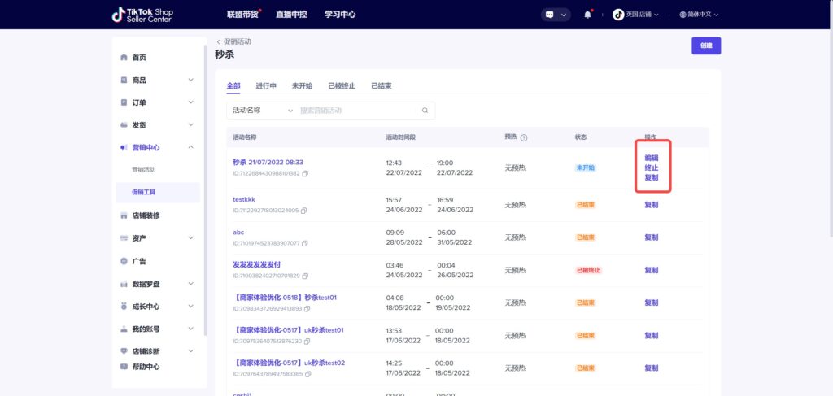The image size is (833, 396).
Task: Open 直播中控 in top navigation
Action: 291,15
